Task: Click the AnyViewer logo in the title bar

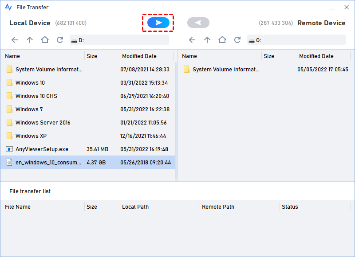Action: pyautogui.click(x=8, y=7)
